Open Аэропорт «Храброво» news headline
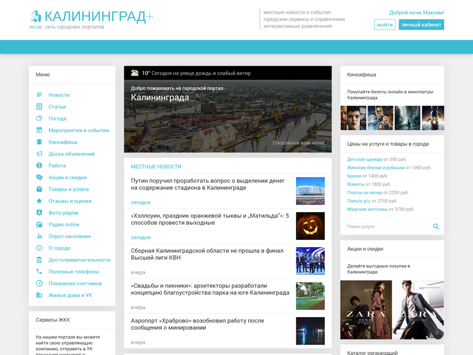 197,324
